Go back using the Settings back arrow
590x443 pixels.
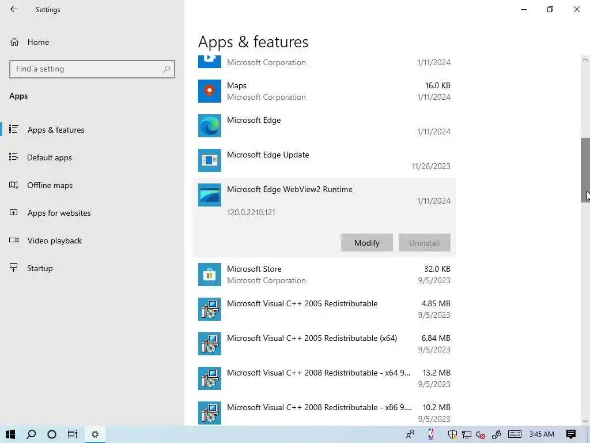[x=14, y=9]
